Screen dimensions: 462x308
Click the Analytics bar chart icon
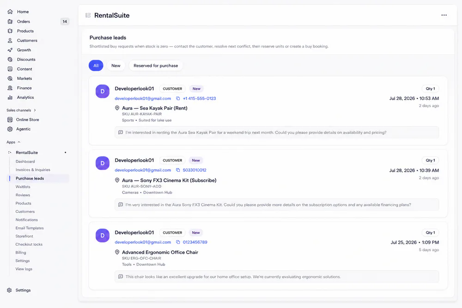pyautogui.click(x=10, y=97)
